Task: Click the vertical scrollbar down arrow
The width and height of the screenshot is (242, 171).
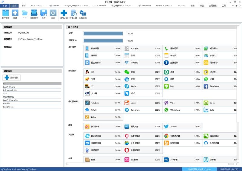Action: (x=238, y=161)
